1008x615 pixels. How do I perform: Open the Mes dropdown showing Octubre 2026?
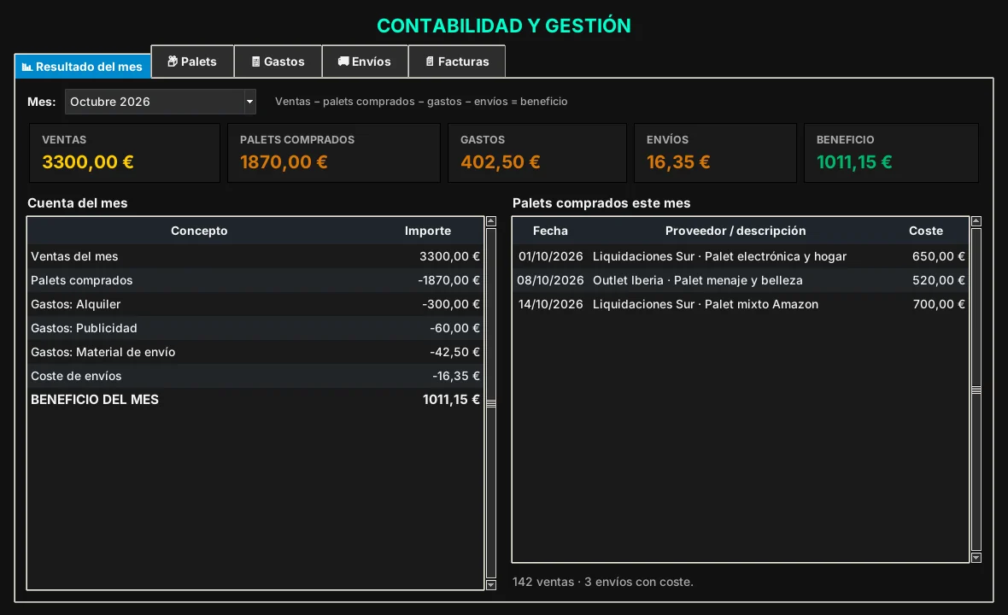160,102
